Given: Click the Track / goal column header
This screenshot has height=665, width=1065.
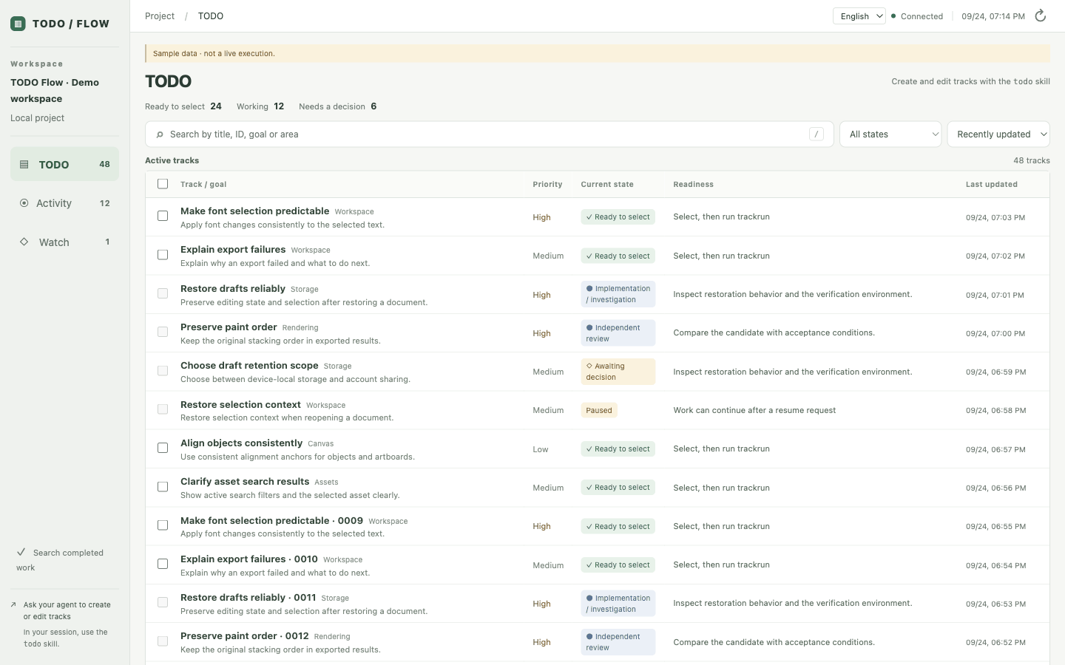Looking at the screenshot, I should [x=203, y=184].
